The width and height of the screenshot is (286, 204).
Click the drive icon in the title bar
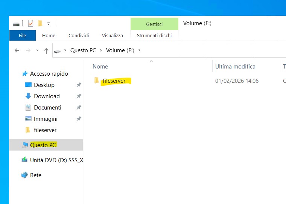pyautogui.click(x=16, y=24)
